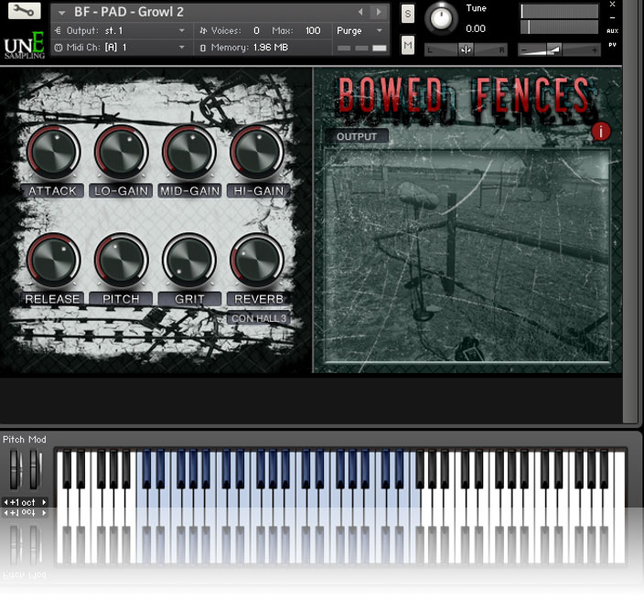Shift keyboard octave up with right arrow
Image resolution: width=644 pixels, height=599 pixels.
point(43,502)
